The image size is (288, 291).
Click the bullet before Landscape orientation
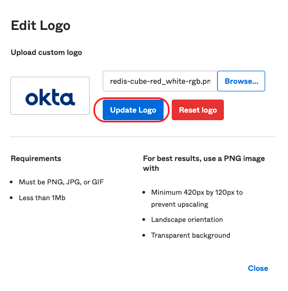click(144, 220)
